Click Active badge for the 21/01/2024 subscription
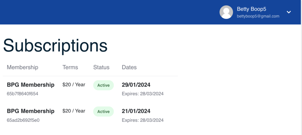 [104, 112]
